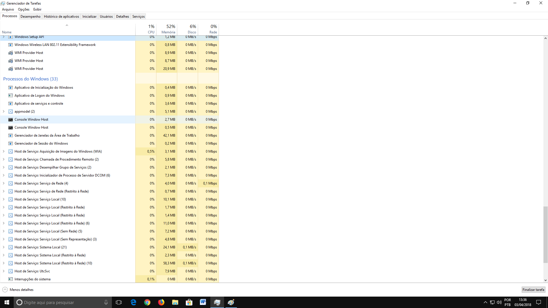Viewport: 548px width, 308px height.
Task: Open Word from taskbar
Action: pyautogui.click(x=203, y=302)
